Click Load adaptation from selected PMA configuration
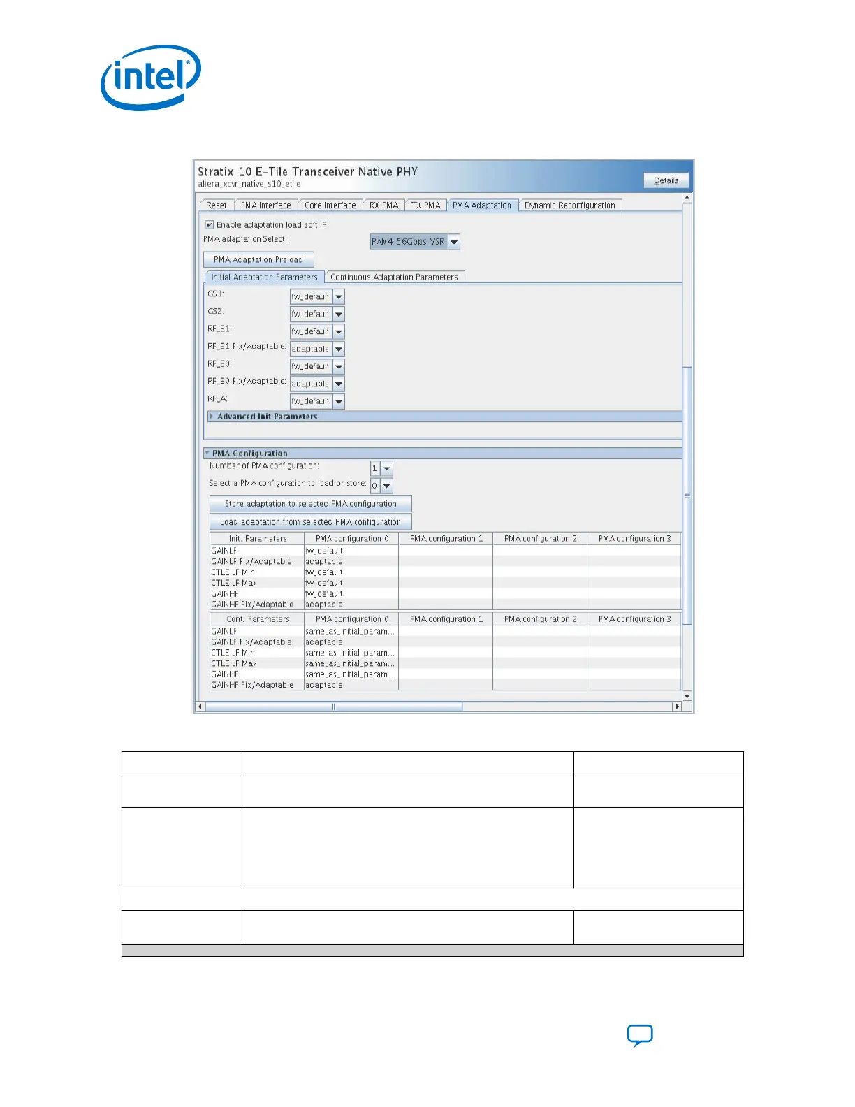 (x=311, y=522)
